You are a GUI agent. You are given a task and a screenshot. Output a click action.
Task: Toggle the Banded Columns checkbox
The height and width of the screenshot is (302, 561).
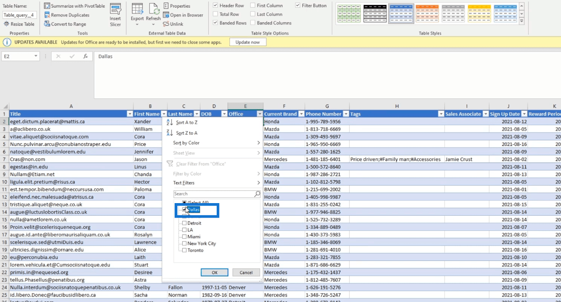(253, 23)
